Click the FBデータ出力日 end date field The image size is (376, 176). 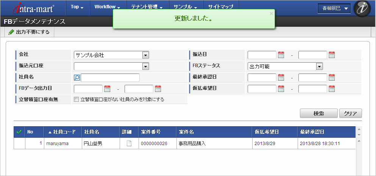coord(139,89)
